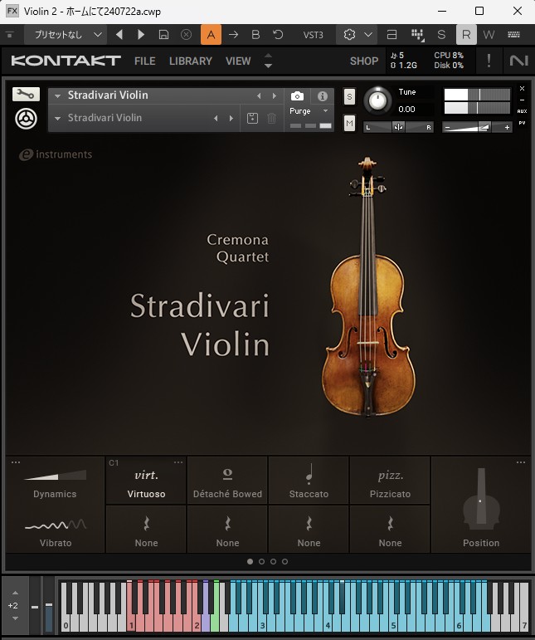Adjust the instrument volume slider
Screen dimensions: 535x640
tap(476, 127)
